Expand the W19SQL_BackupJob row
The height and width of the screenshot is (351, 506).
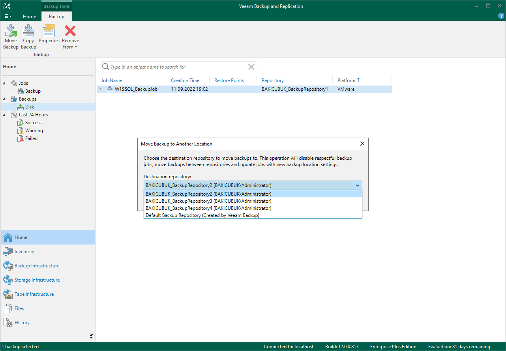[x=100, y=89]
